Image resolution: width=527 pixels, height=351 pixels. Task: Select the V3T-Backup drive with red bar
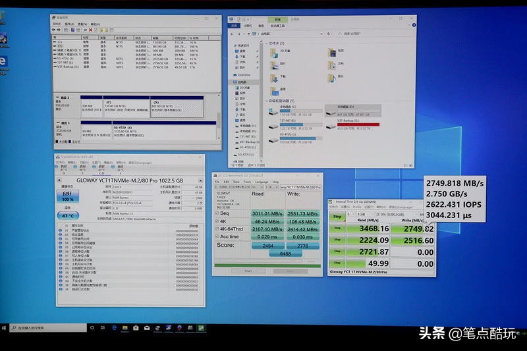click(x=353, y=124)
